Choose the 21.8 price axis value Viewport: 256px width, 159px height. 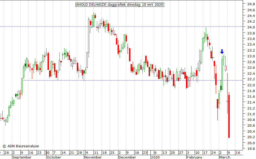coord(251,91)
